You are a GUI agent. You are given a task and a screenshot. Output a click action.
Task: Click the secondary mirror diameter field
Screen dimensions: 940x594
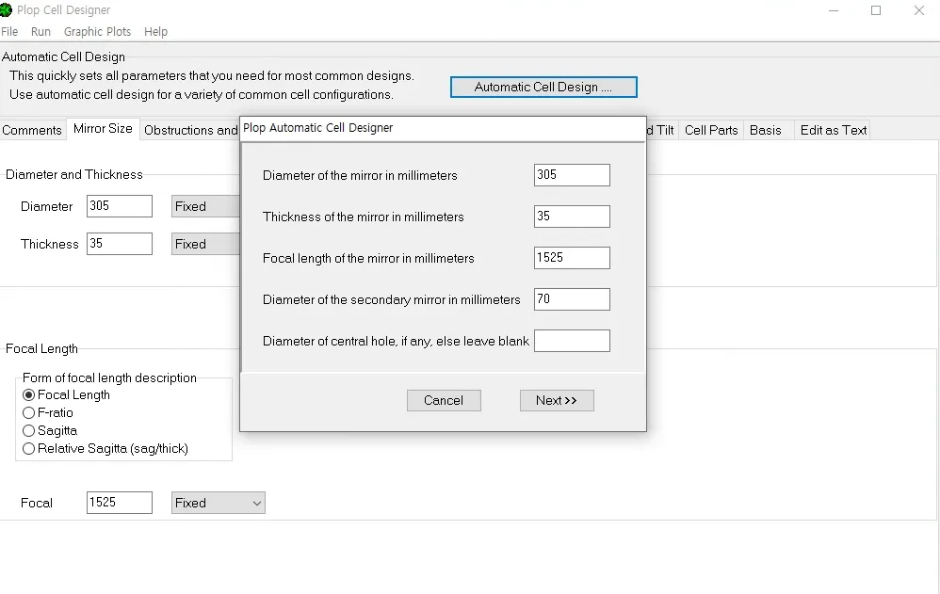(572, 299)
